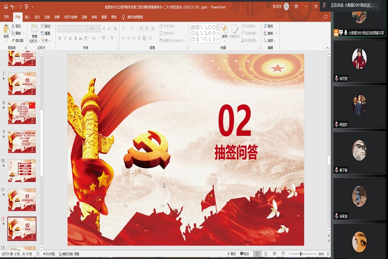Click the Paste (粘贴) clipboard icon
This screenshot has width=388, height=259.
(6, 30)
